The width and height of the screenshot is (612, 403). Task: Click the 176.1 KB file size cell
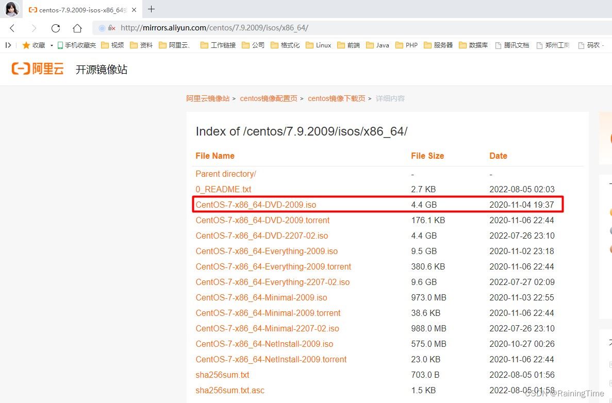click(x=428, y=220)
